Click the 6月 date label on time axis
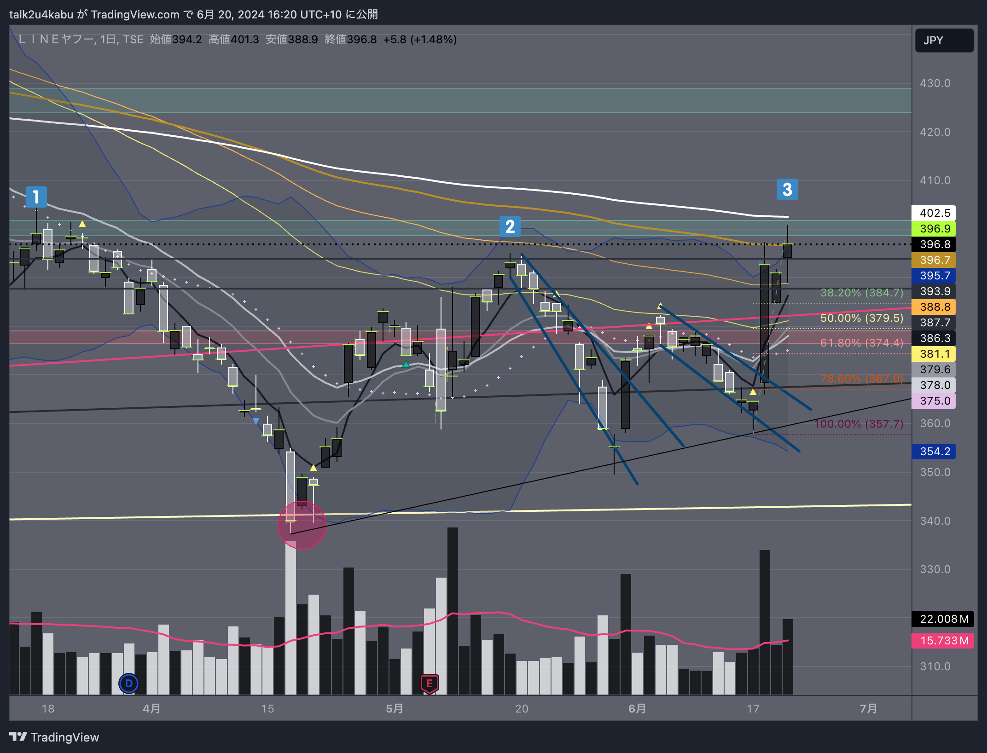Viewport: 987px width, 753px height. [x=637, y=708]
